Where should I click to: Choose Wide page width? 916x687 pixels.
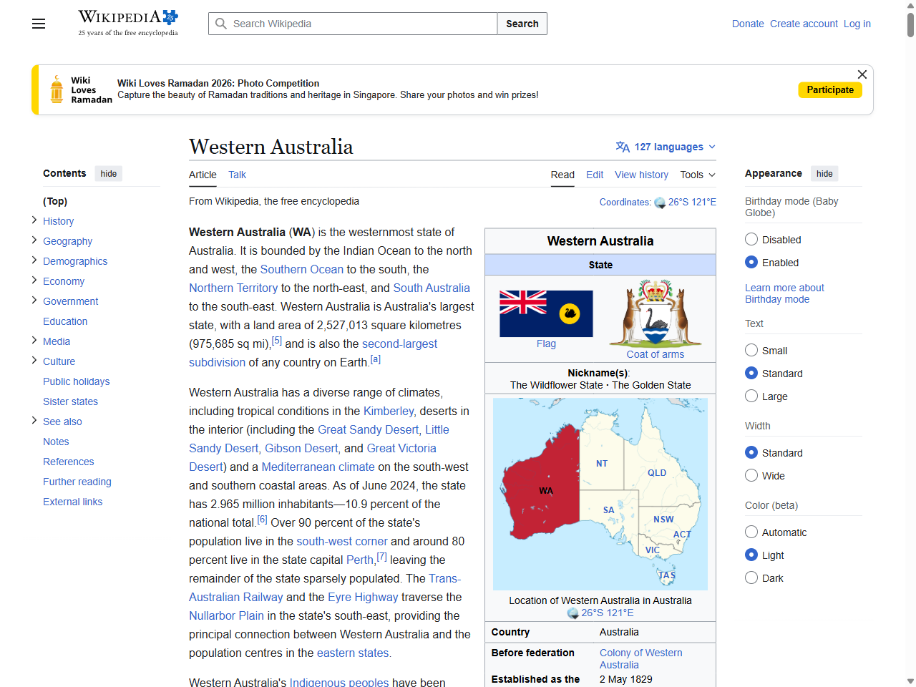[751, 475]
